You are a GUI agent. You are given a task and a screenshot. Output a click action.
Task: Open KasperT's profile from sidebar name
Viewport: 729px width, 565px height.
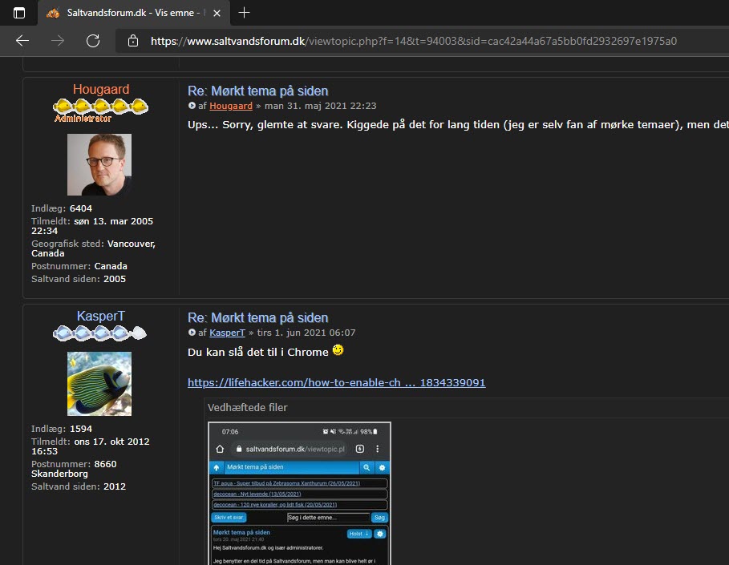pyautogui.click(x=100, y=316)
